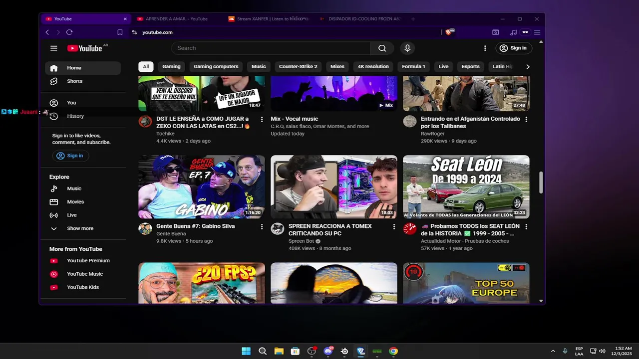
Task: Open options menu for SPREEN REACCIONA video
Action: [x=394, y=227]
